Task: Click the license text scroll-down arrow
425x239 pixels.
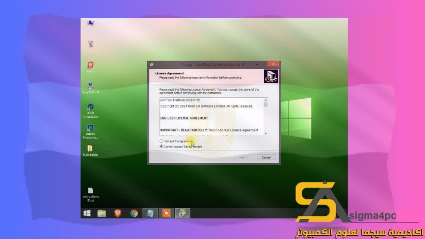Action: pos(266,133)
